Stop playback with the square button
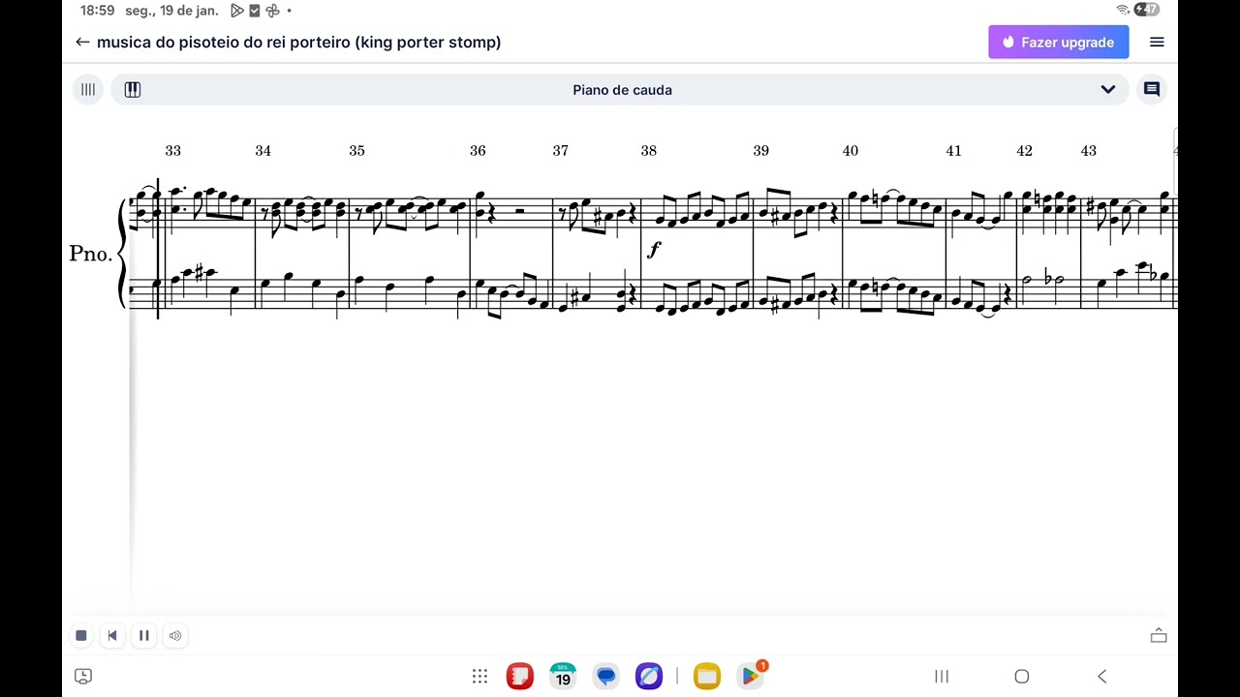Screen dimensions: 1240x697 point(81,636)
